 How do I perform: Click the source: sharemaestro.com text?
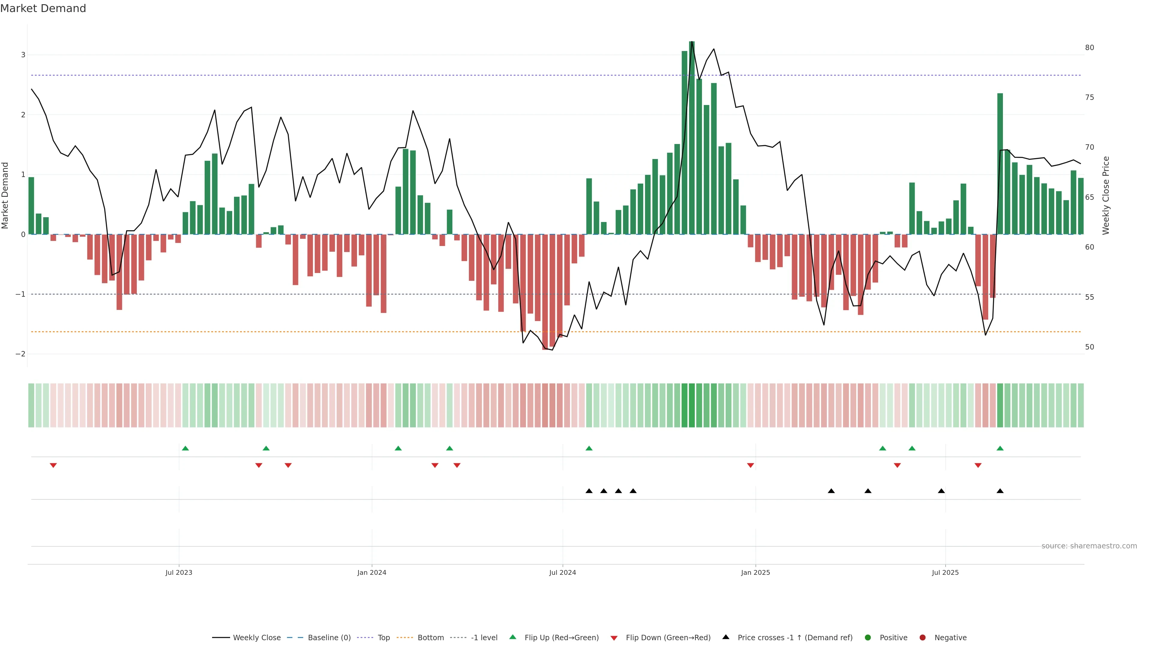click(x=1089, y=546)
